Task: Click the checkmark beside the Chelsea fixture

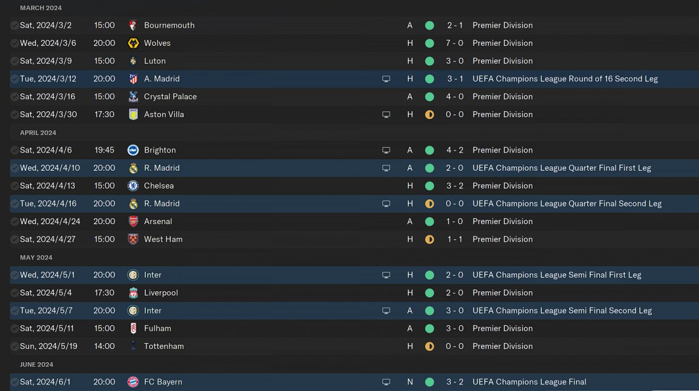Action: (14, 186)
